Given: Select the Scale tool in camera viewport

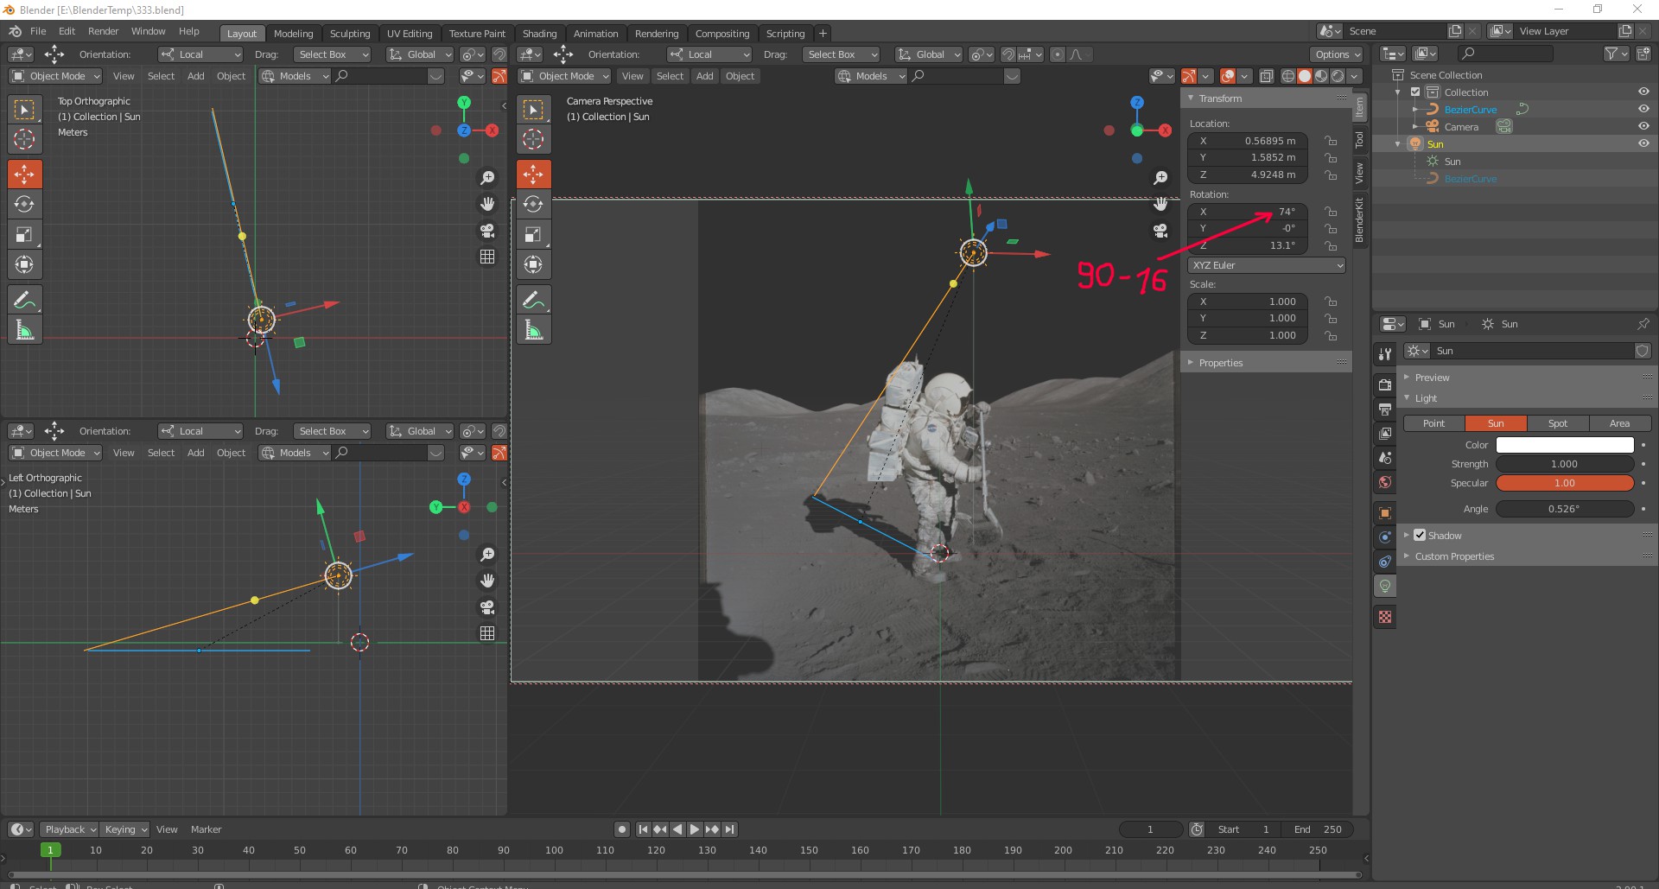Looking at the screenshot, I should tap(533, 235).
